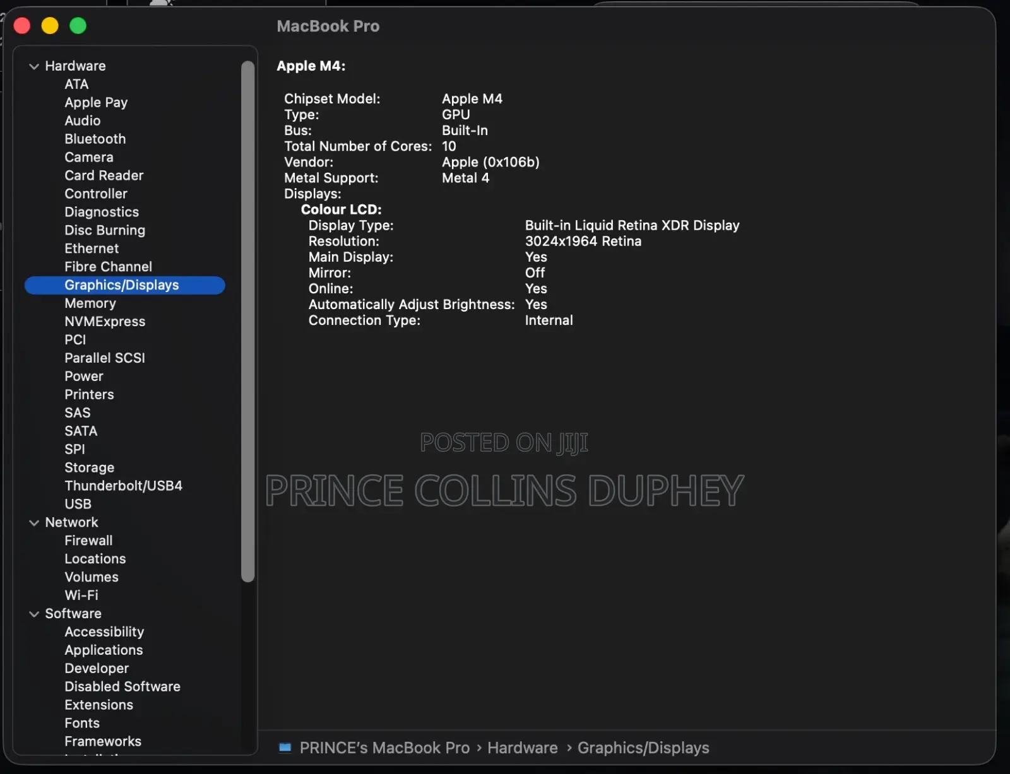Click Graphics/Displays in the path bar

click(643, 748)
